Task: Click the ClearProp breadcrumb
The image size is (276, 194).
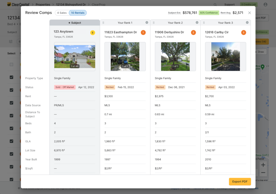Action: (98, 5)
